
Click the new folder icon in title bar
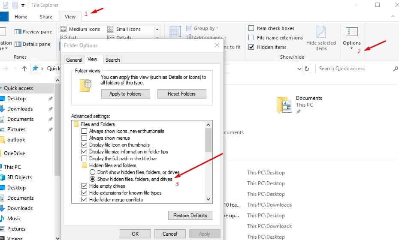click(x=15, y=5)
